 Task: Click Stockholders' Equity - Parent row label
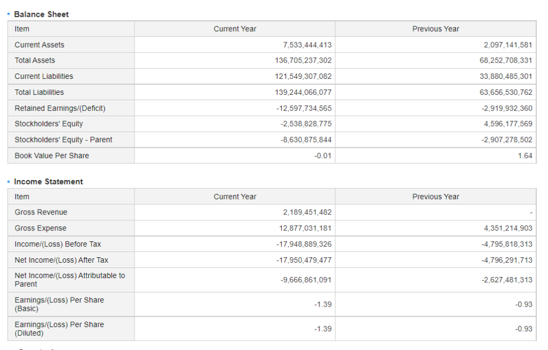point(63,140)
